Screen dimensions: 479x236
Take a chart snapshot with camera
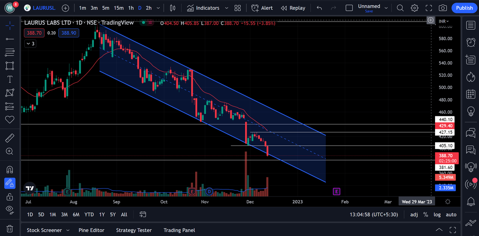442,8
